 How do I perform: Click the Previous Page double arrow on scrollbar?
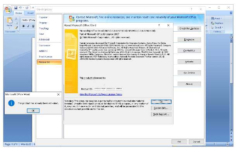pyautogui.click(x=231, y=133)
